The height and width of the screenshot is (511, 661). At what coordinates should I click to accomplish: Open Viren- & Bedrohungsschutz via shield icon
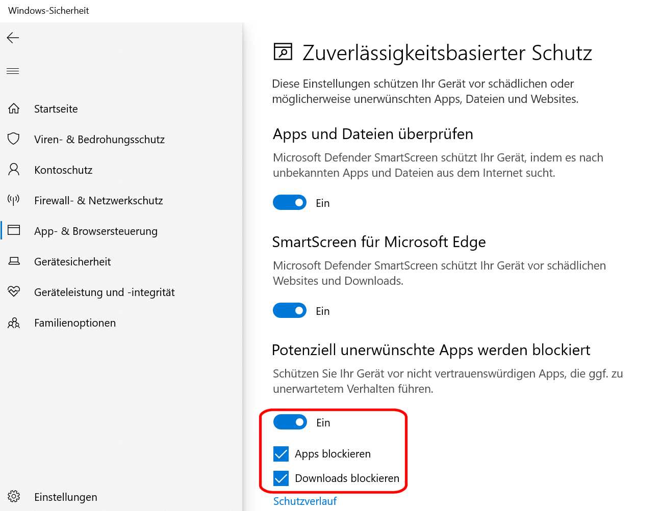coord(14,139)
